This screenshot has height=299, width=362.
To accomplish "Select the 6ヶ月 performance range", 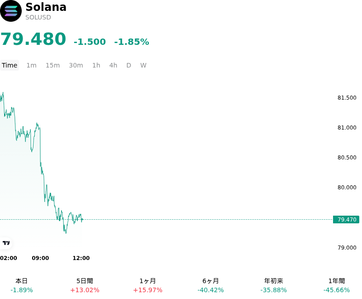I will point(210,285).
